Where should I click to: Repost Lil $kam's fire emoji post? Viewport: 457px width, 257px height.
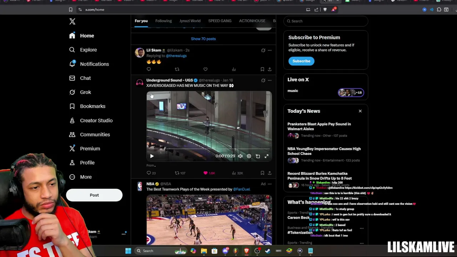tap(177, 69)
